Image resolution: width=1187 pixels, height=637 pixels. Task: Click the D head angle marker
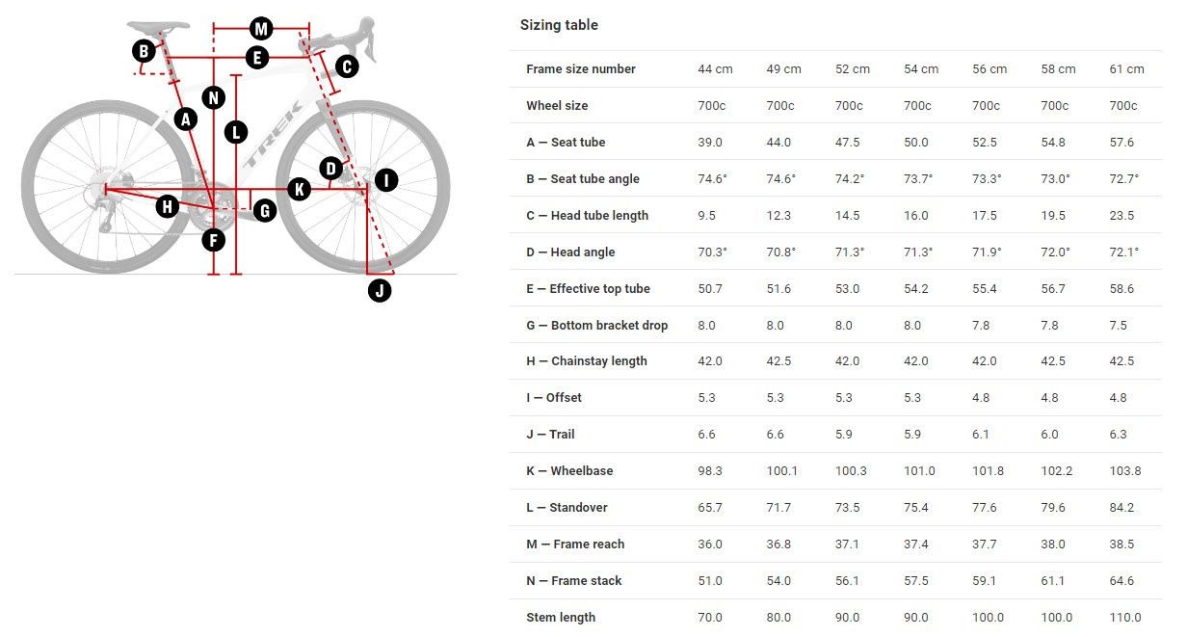coord(330,169)
